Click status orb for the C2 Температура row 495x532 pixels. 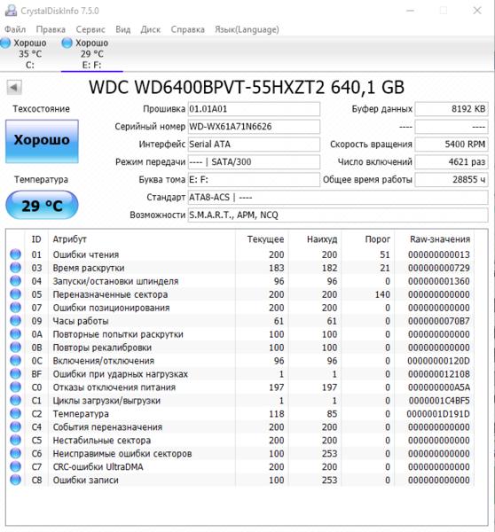[x=16, y=413]
